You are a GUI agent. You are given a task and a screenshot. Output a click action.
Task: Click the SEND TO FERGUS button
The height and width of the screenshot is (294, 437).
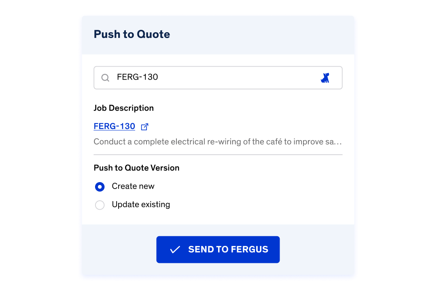218,250
